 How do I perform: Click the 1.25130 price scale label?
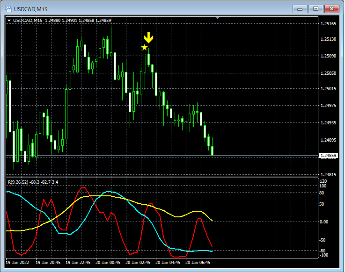pyautogui.click(x=329, y=39)
